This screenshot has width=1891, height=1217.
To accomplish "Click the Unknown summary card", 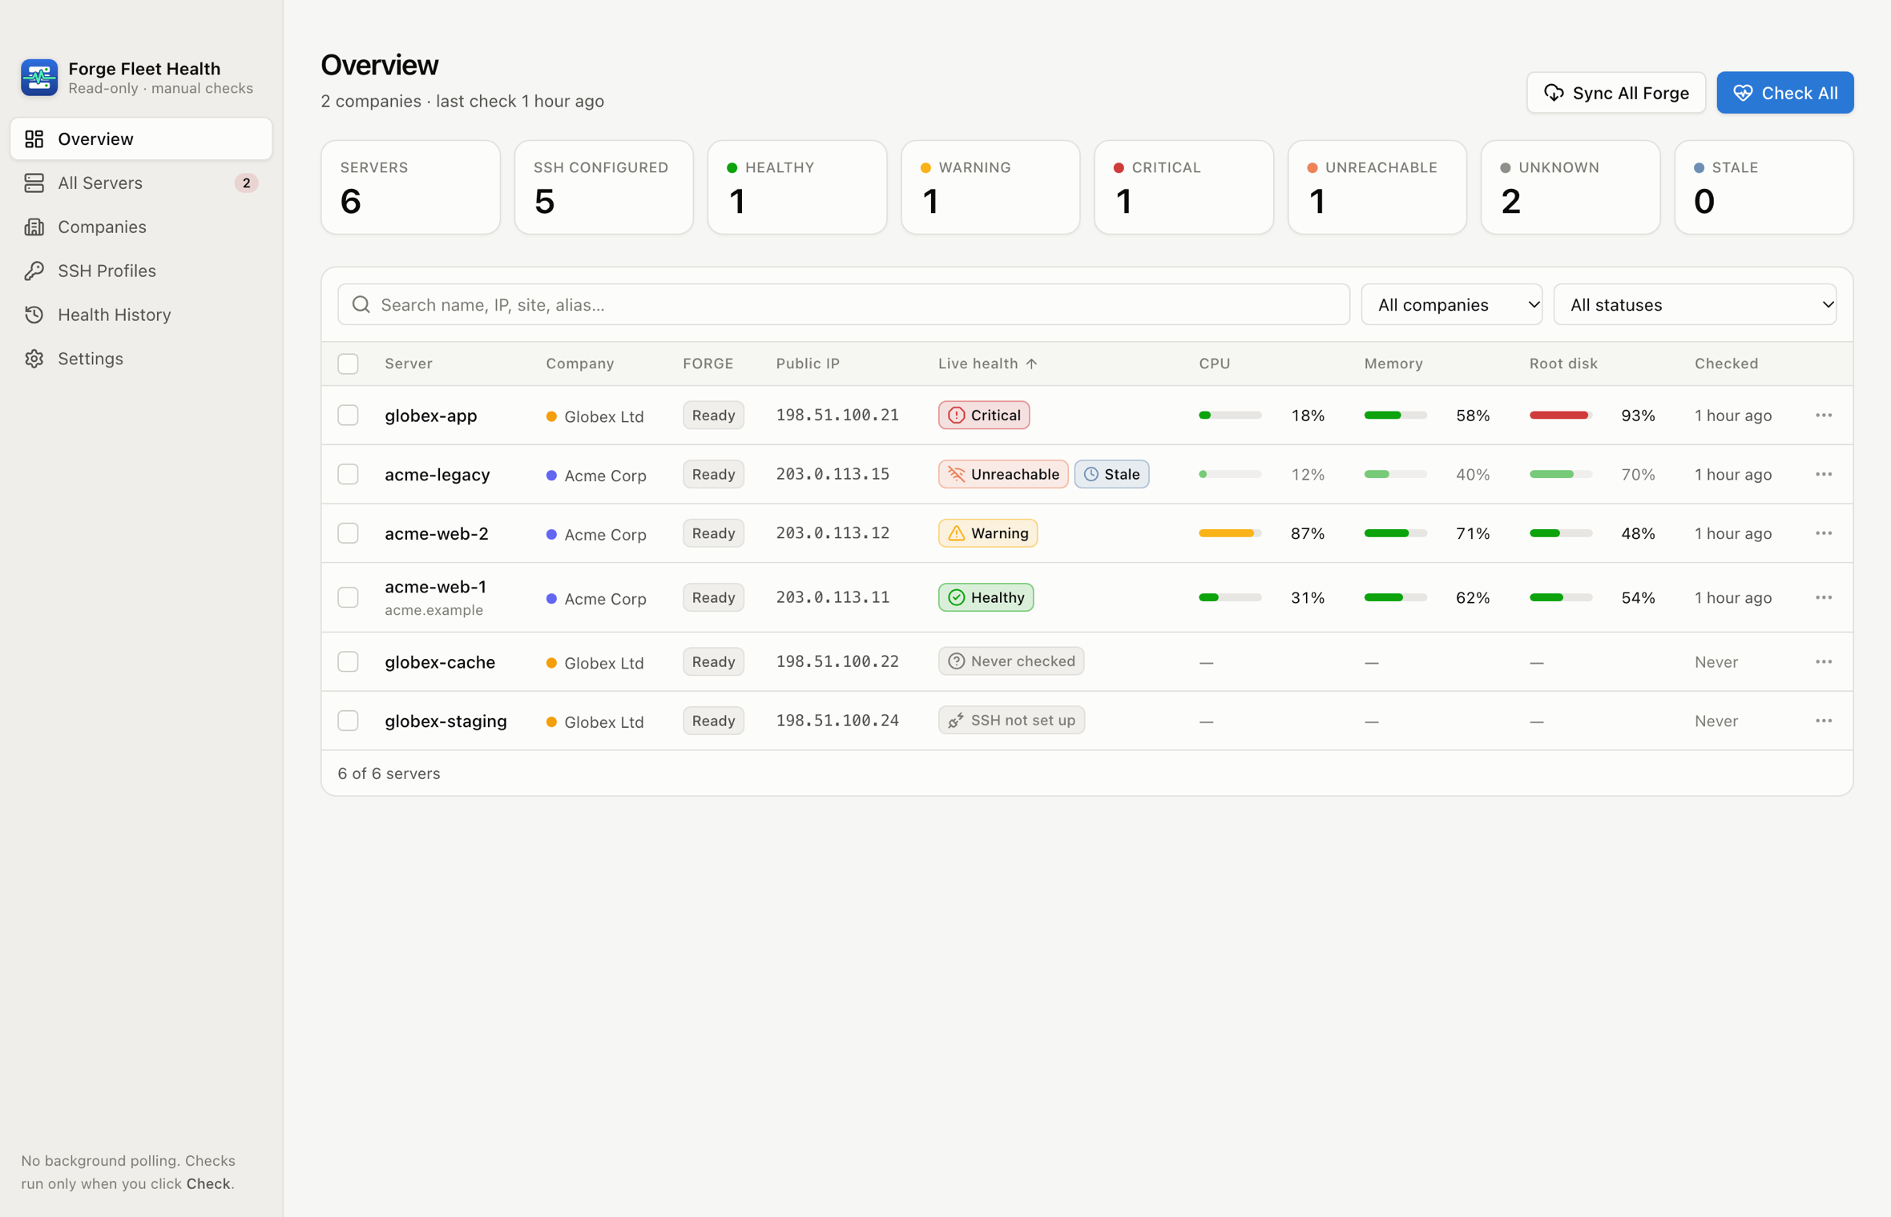I will [x=1570, y=188].
